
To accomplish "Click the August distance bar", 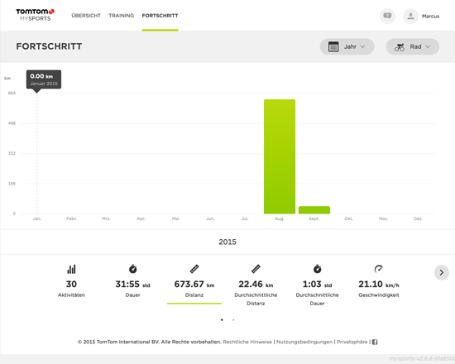I will point(280,156).
